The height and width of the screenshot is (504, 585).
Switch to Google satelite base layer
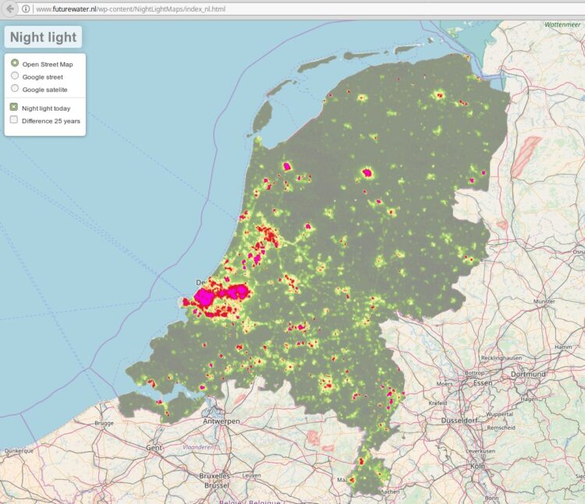(15, 88)
